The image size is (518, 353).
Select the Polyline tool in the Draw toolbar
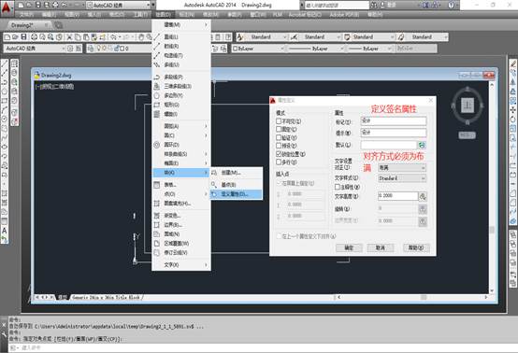[x=5, y=82]
